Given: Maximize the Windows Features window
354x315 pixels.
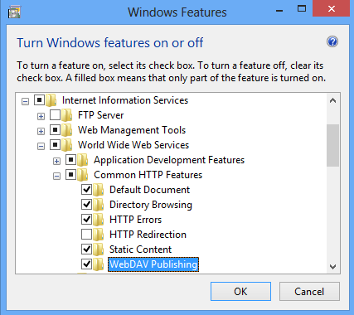Looking at the screenshot, I should [302, 9].
